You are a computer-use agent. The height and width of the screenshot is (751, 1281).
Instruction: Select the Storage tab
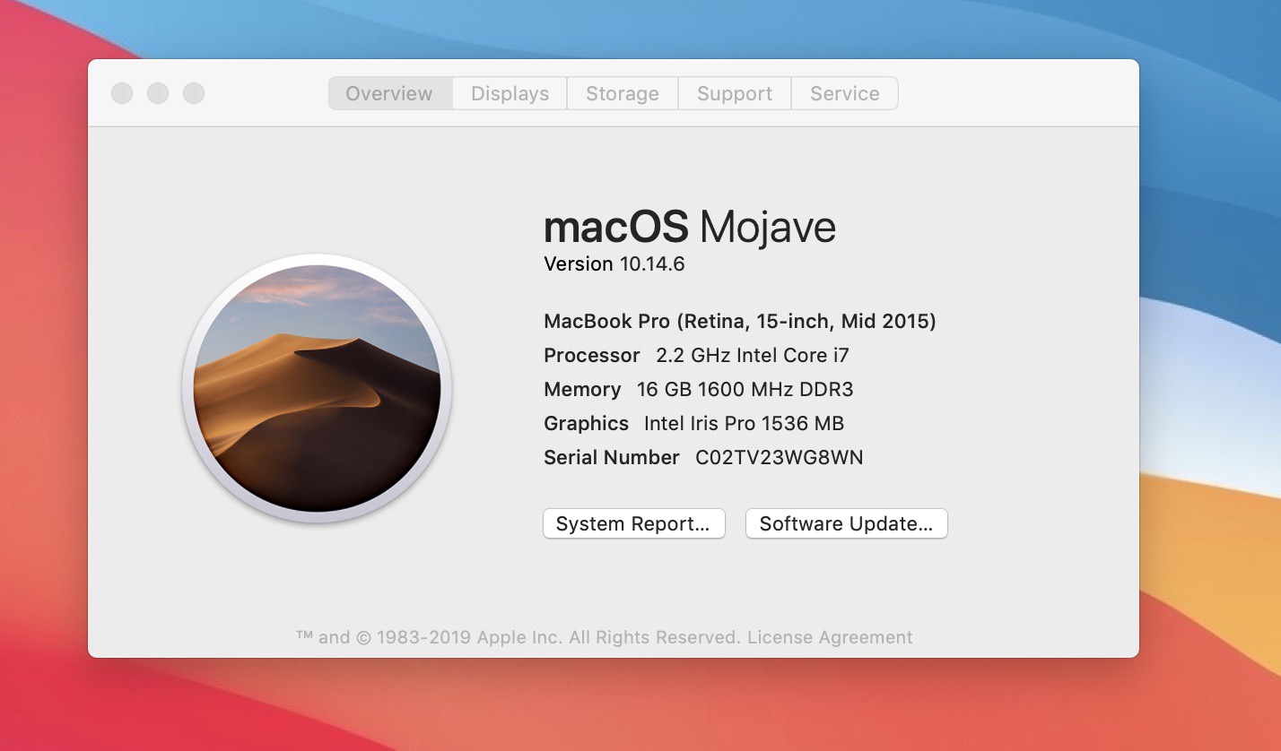tap(622, 93)
